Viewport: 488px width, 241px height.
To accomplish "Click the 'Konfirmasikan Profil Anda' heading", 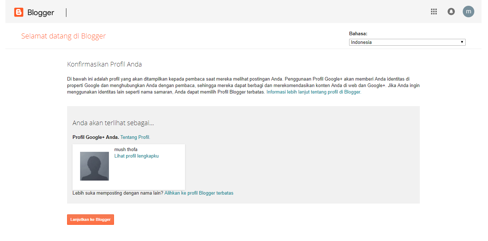I will [105, 64].
